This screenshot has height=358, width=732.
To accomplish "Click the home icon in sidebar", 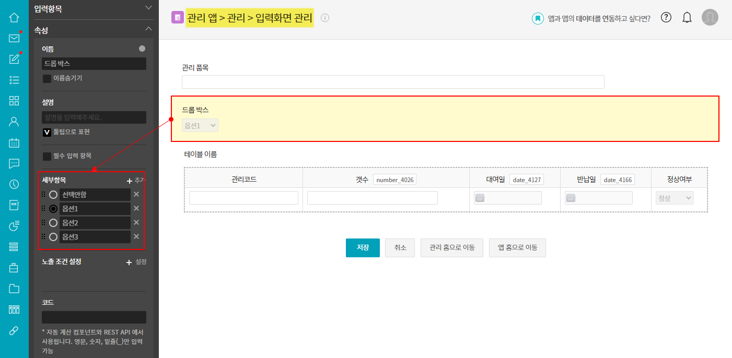I will (x=14, y=17).
